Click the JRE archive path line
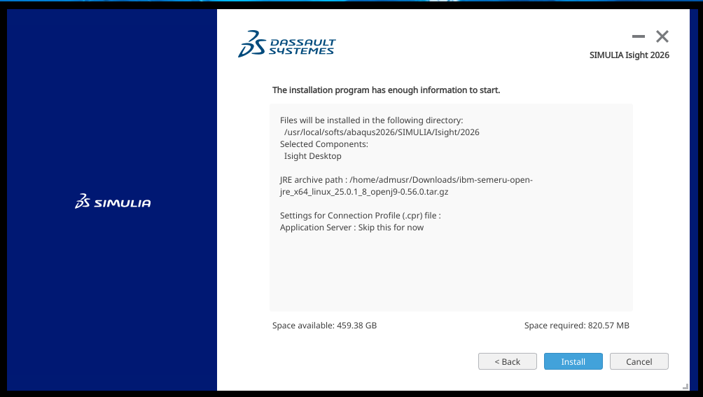Screen dimensions: 703x397 406,186
